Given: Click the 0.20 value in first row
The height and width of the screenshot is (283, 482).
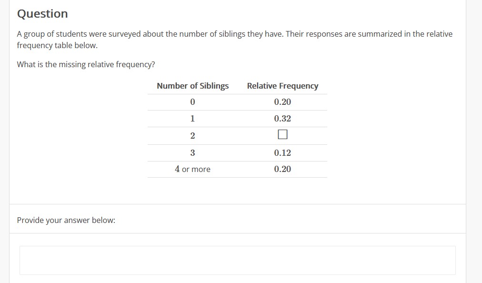Looking at the screenshot, I should pyautogui.click(x=282, y=101).
